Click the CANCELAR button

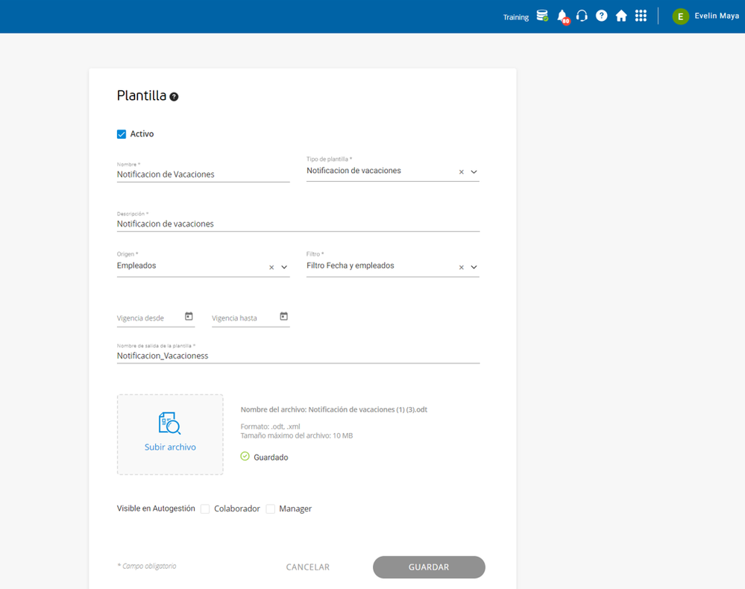(x=308, y=567)
